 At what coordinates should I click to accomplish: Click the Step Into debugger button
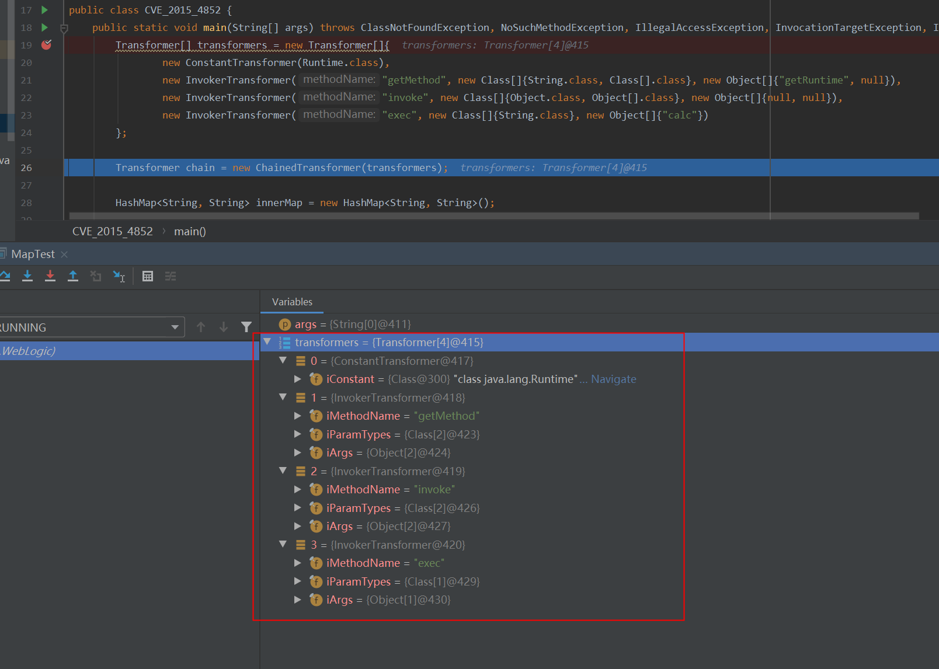point(27,276)
